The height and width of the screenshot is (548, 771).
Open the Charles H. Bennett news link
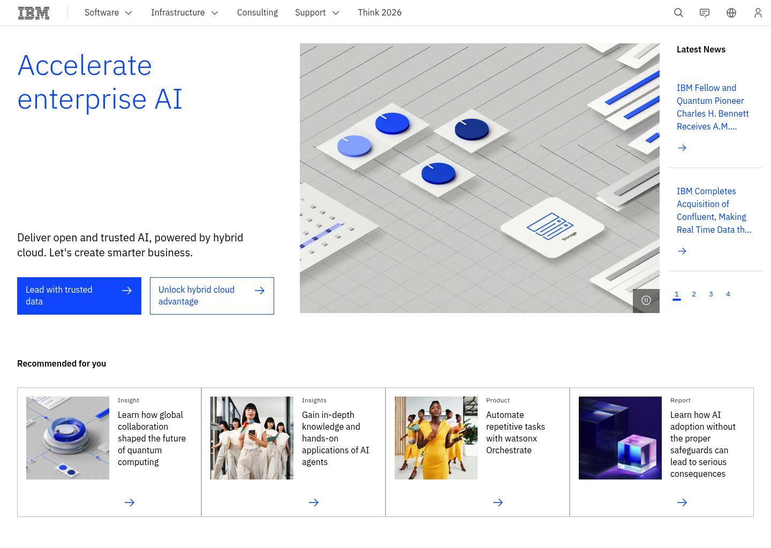coord(713,107)
